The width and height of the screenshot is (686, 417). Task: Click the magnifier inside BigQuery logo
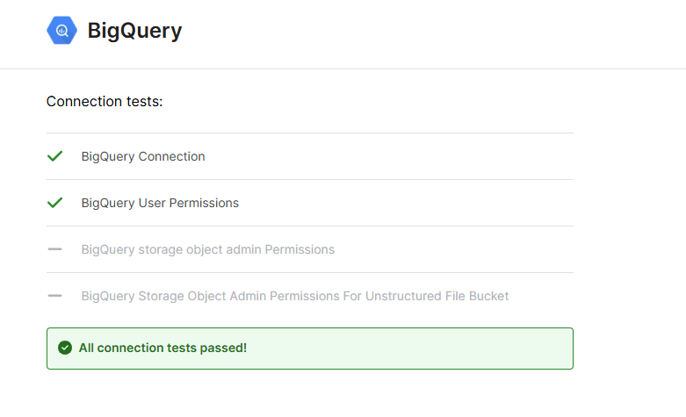(x=62, y=31)
